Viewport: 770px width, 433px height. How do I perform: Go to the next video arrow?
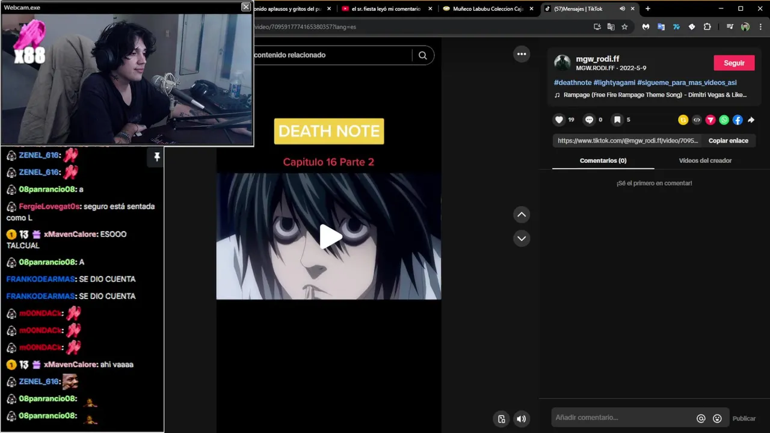522,238
